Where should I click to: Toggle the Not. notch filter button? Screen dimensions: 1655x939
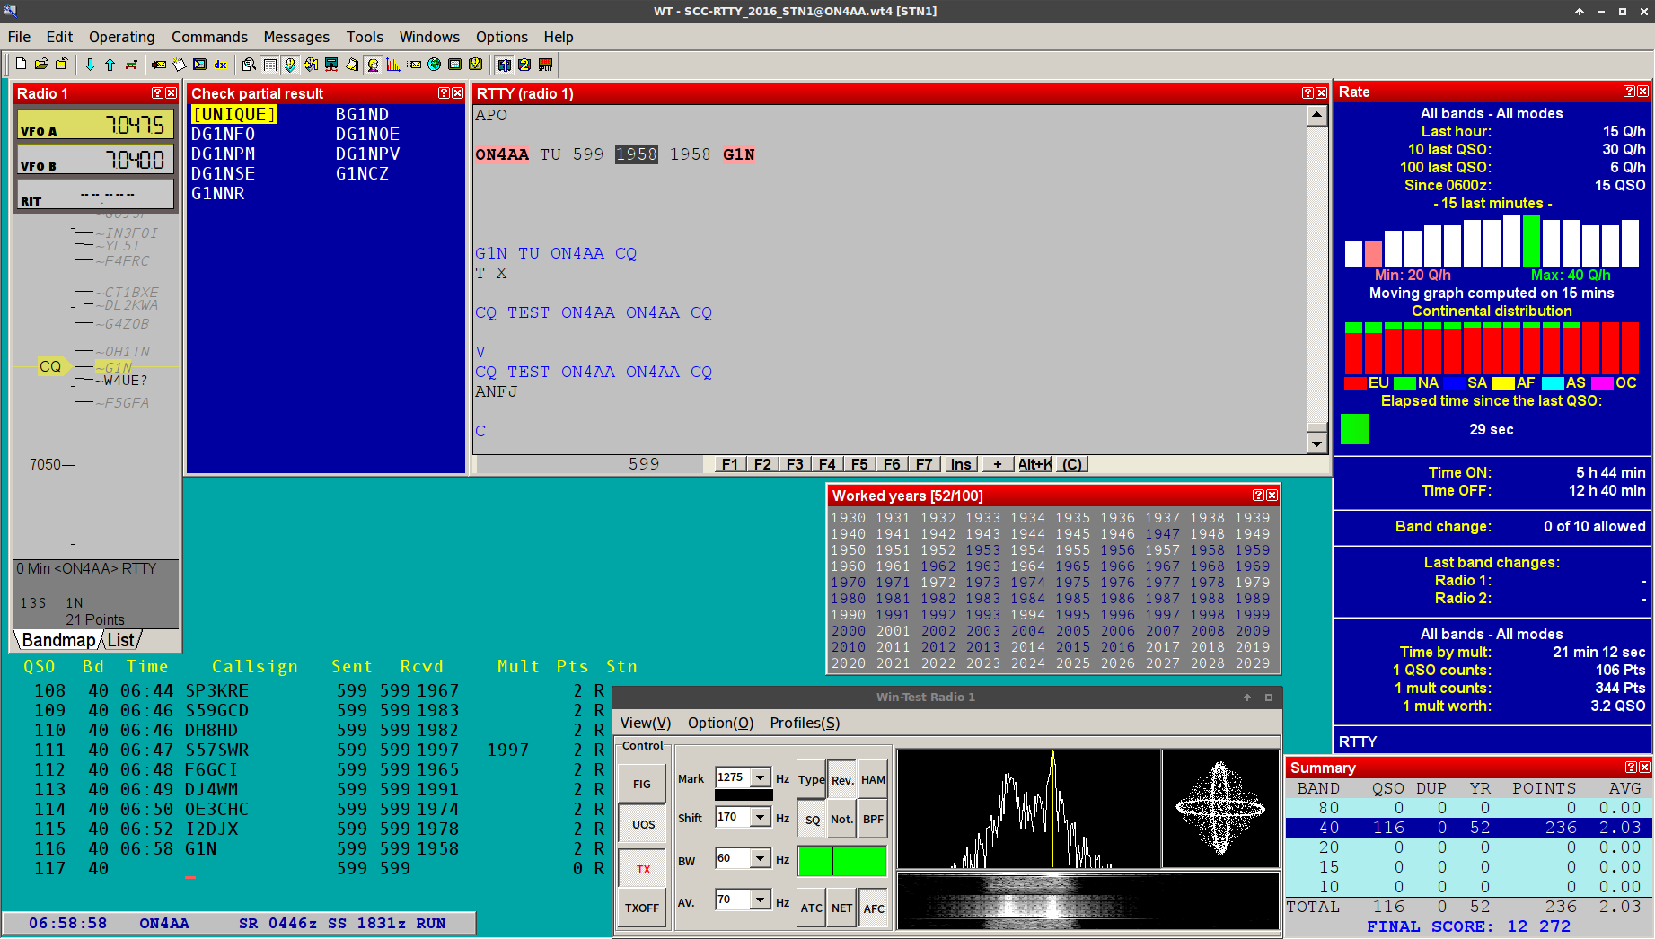click(x=842, y=820)
